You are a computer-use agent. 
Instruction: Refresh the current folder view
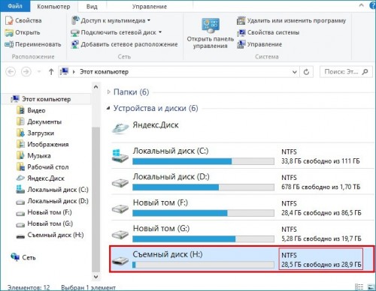[306, 72]
